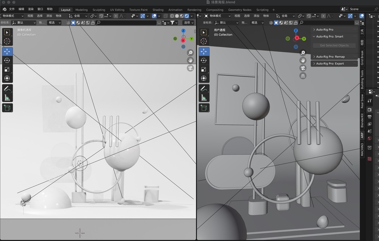Click pan hand icon in left viewport
Image resolution: width=379 pixels, height=241 pixels.
coord(190,60)
